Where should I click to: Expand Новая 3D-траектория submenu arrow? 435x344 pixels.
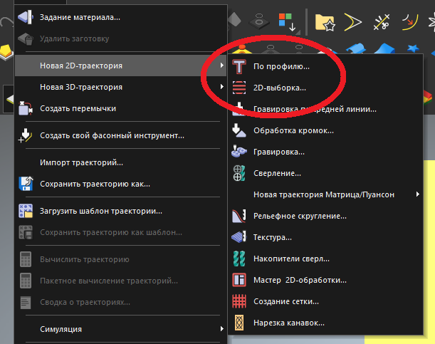click(x=221, y=87)
